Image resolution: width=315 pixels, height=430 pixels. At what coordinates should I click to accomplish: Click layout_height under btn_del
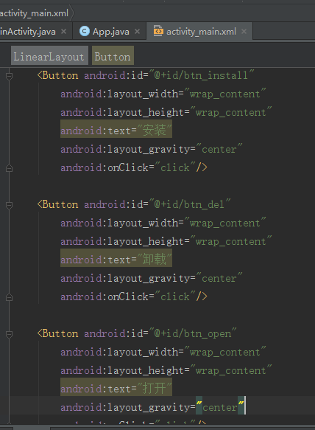pos(166,241)
